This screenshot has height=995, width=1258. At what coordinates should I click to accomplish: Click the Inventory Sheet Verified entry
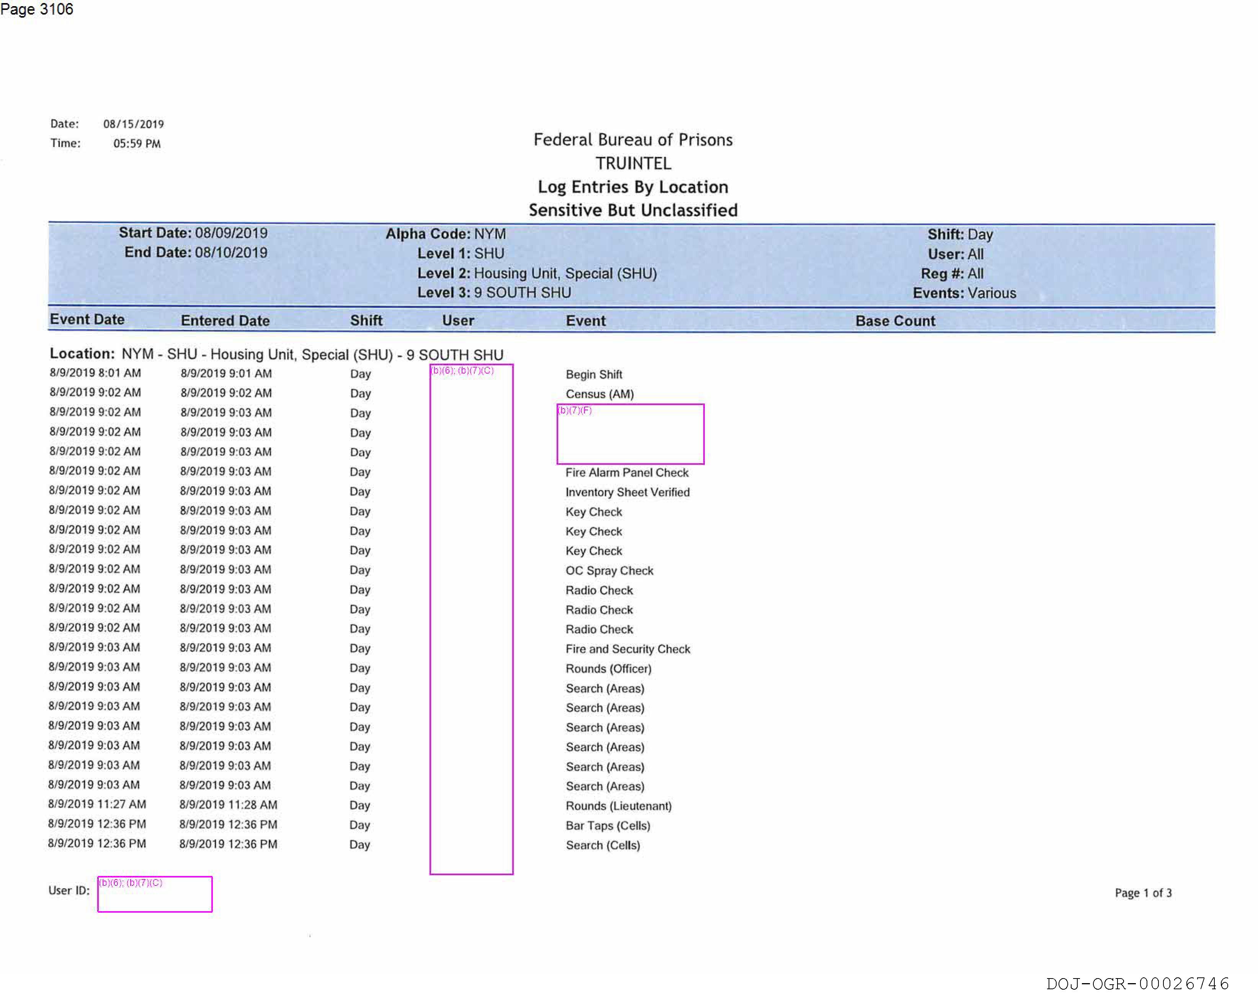pyautogui.click(x=627, y=492)
